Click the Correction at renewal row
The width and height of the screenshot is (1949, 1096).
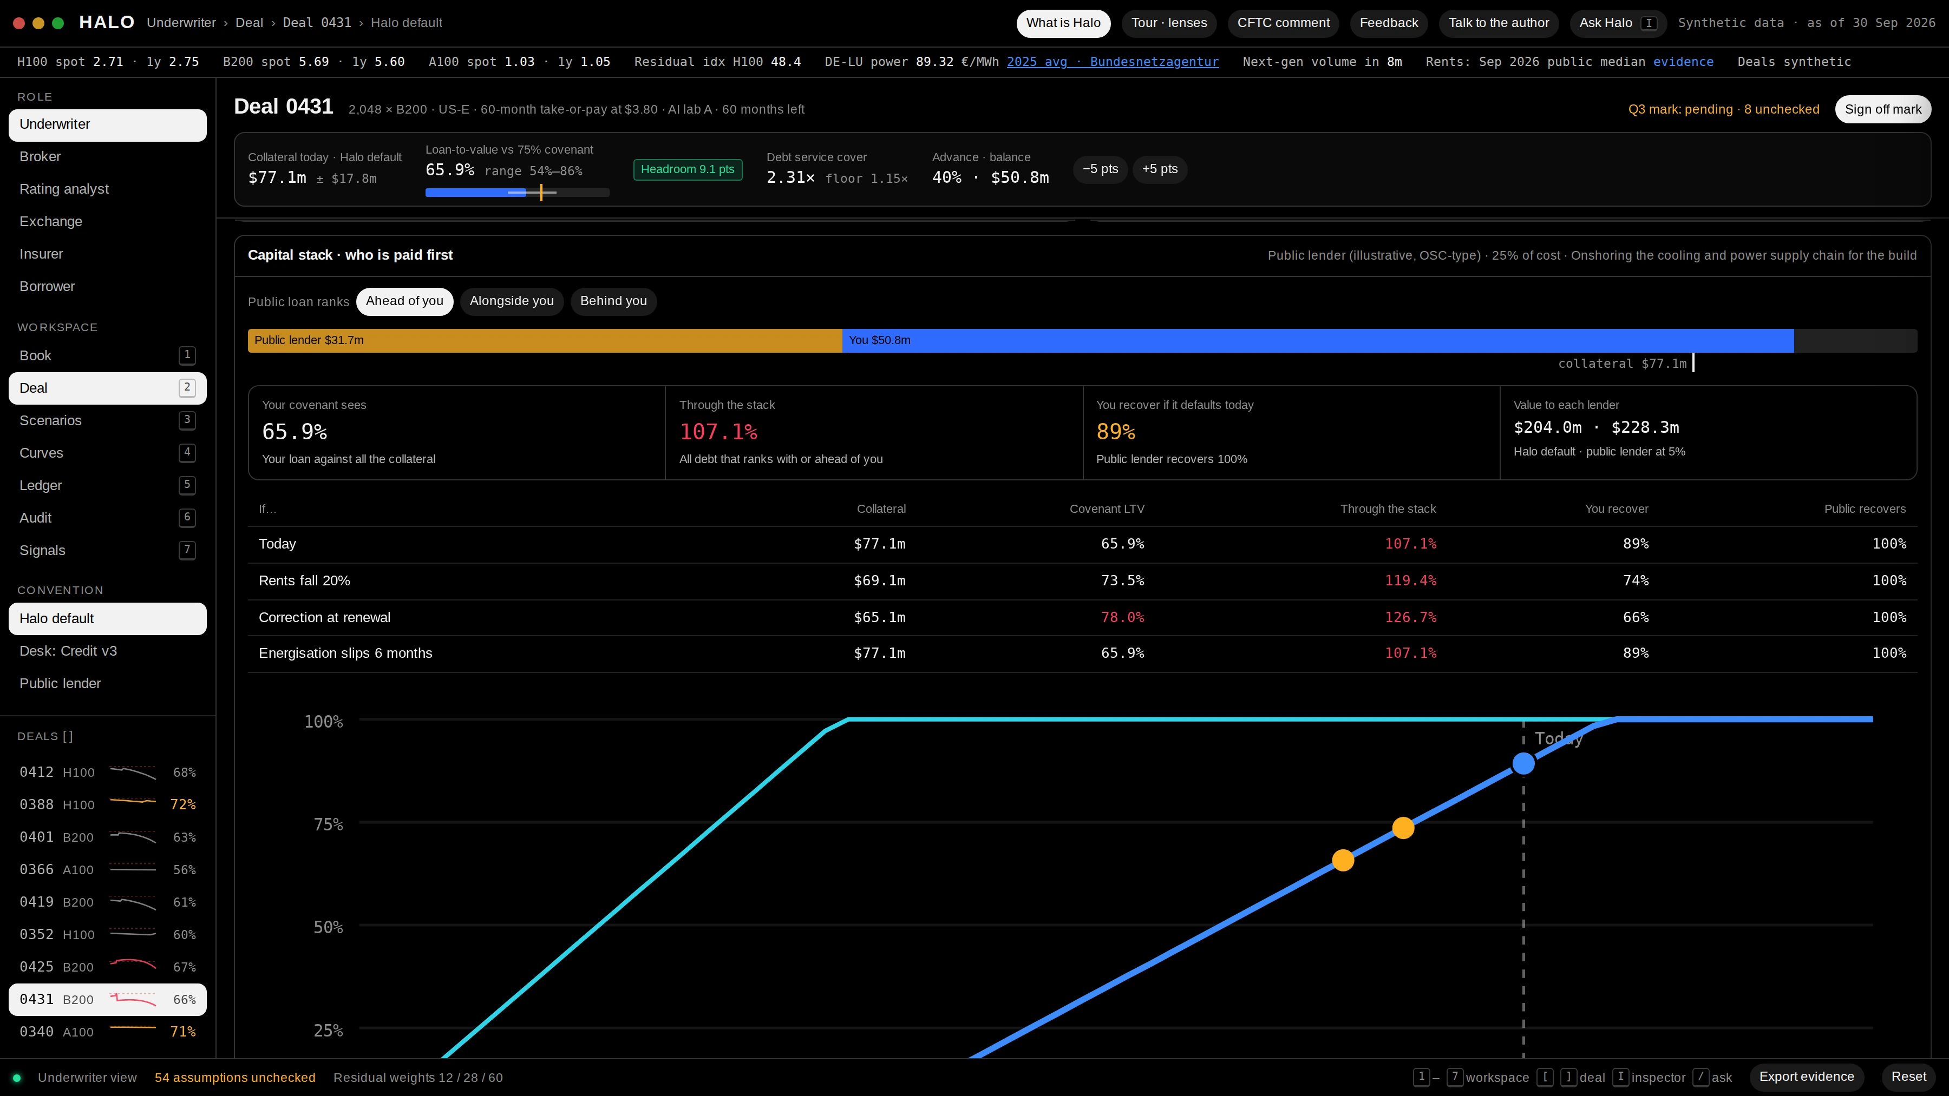pyautogui.click(x=1082, y=618)
